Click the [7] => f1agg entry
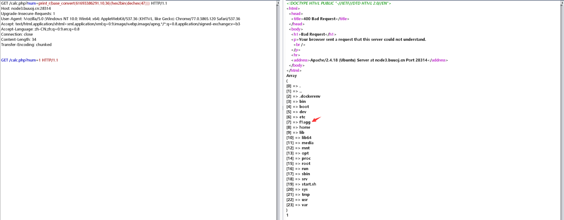Image resolution: width=564 pixels, height=220 pixels. point(298,122)
